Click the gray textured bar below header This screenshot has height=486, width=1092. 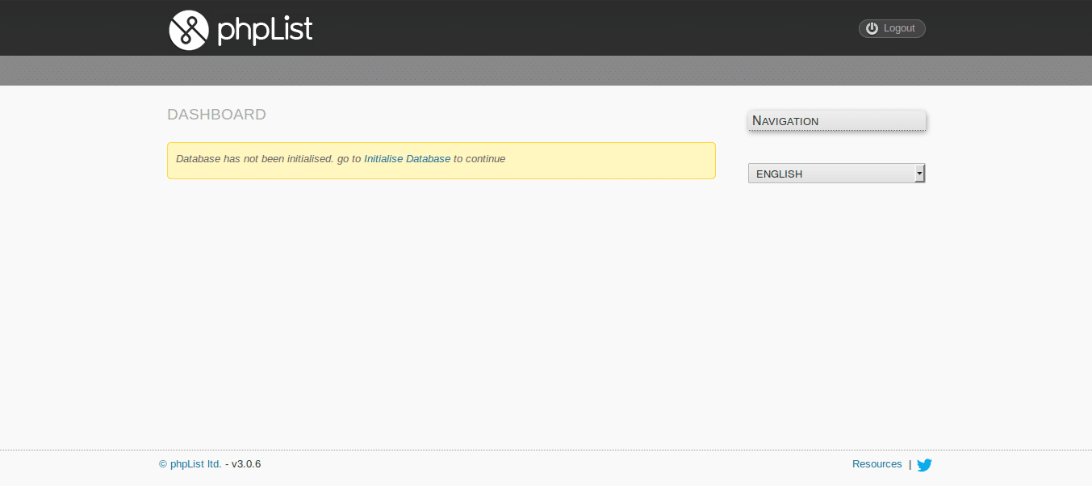[546, 71]
